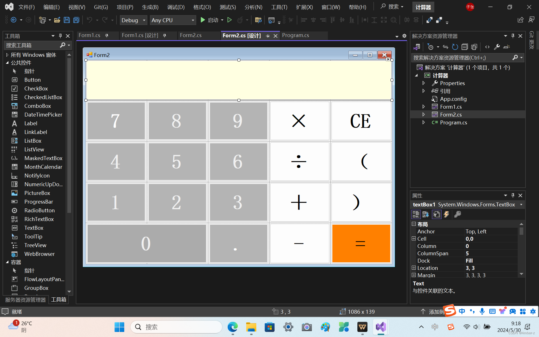539x337 pixels.
Task: Switch to the Program.cs tab
Action: [295, 35]
